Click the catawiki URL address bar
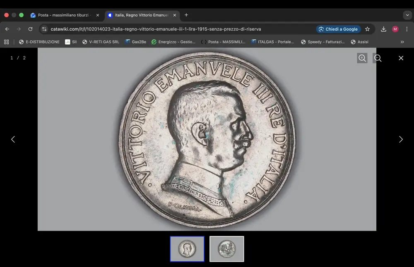This screenshot has width=414, height=267. coord(166,29)
